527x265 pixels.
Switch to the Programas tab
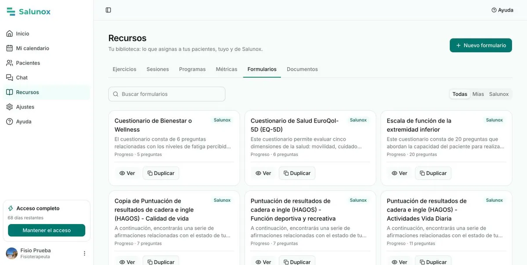(x=192, y=69)
